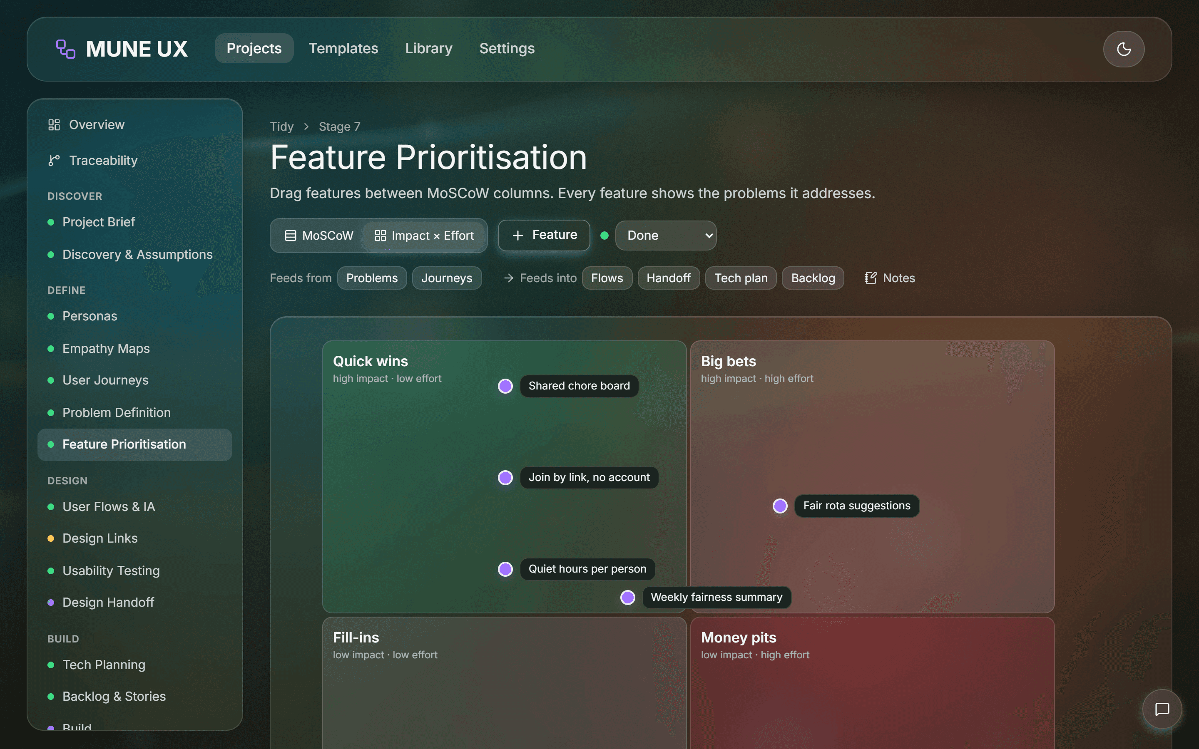Viewport: 1199px width, 749px height.
Task: Click the plus icon on Feature button
Action: tap(518, 235)
